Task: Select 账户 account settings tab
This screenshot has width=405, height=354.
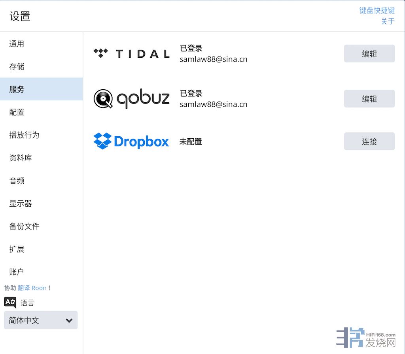Action: (17, 272)
